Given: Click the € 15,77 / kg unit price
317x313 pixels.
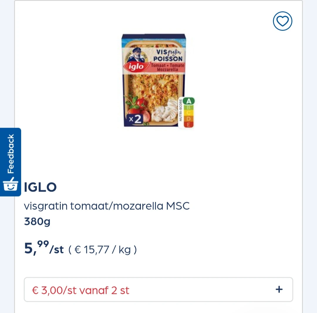Looking at the screenshot, I should [103, 250].
